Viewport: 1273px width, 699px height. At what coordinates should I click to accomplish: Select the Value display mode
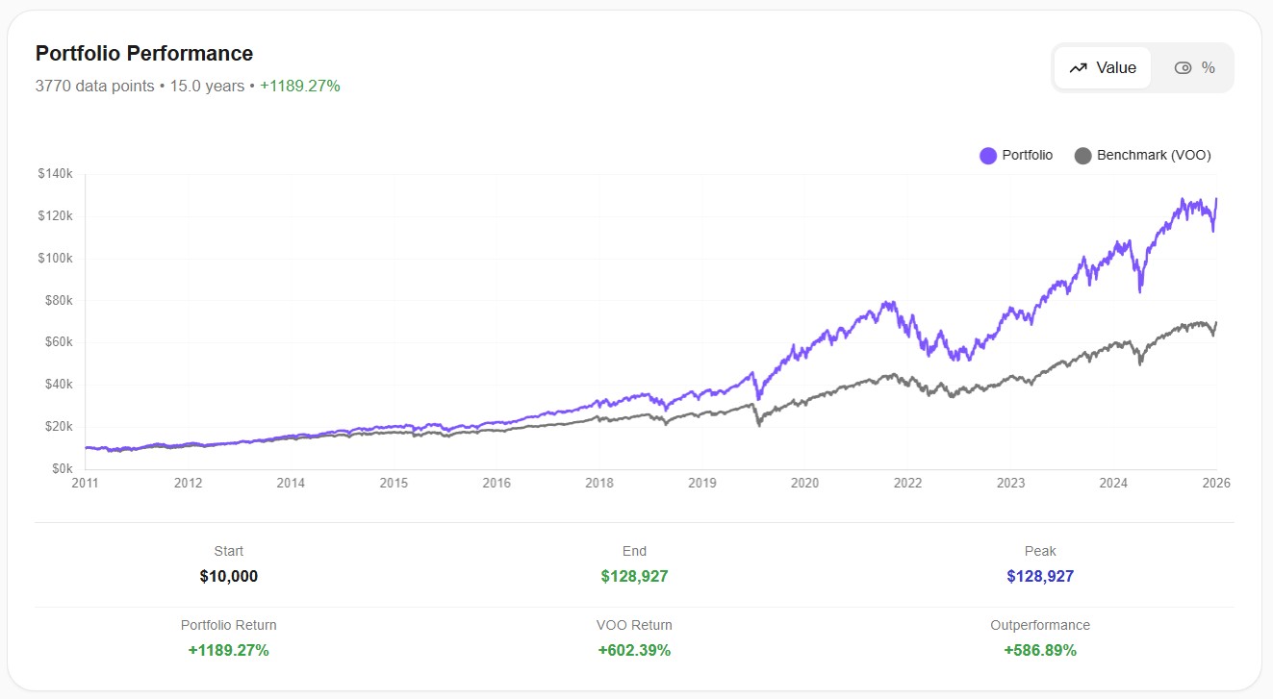click(x=1102, y=67)
